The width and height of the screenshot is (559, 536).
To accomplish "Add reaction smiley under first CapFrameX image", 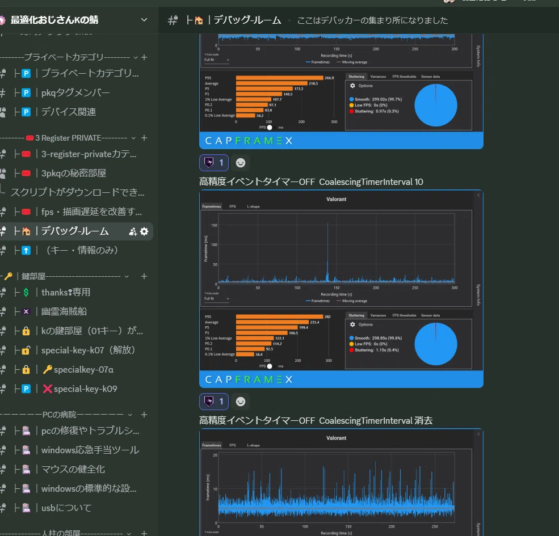I will click(241, 163).
